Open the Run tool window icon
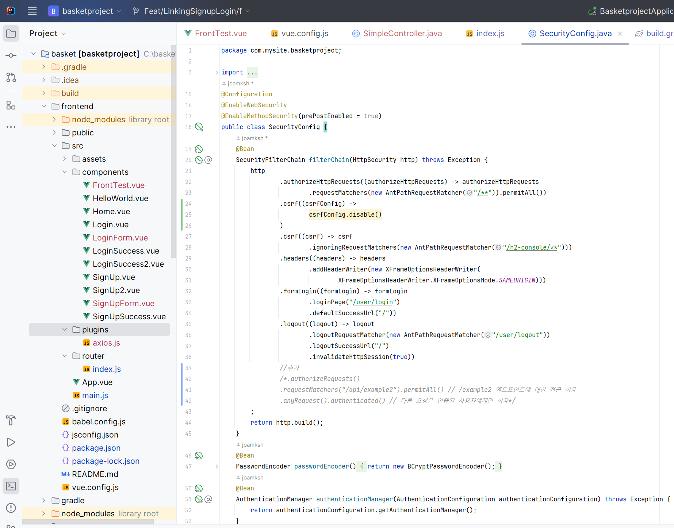This screenshot has width=674, height=528. click(11, 442)
